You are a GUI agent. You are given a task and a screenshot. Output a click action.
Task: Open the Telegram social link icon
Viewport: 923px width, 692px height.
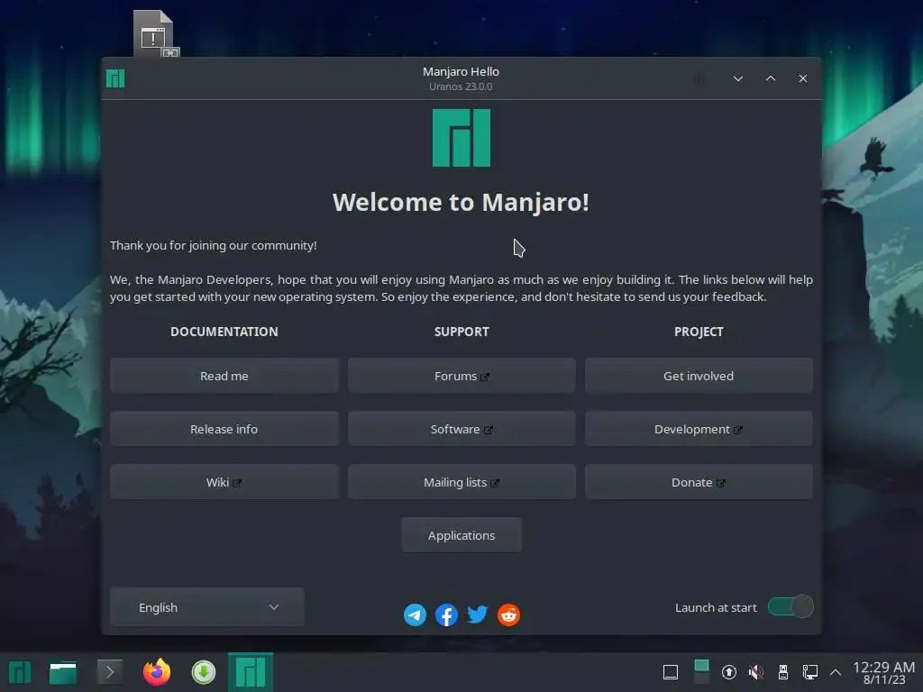[415, 615]
